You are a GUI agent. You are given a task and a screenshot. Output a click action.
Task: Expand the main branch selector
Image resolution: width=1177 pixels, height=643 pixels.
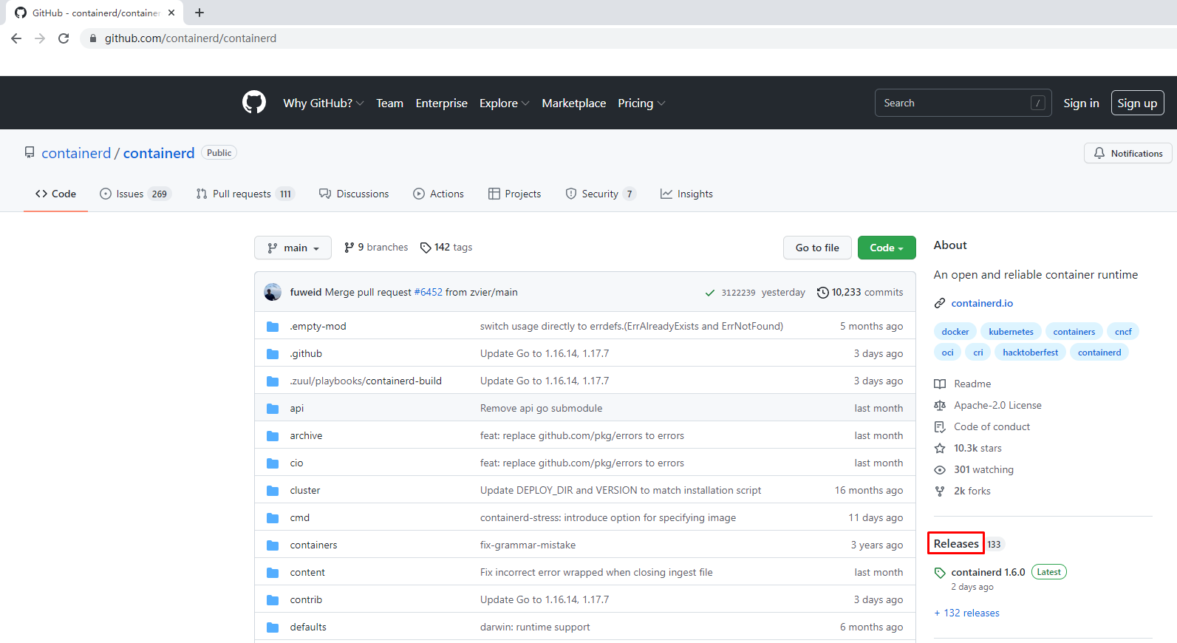[x=293, y=248]
